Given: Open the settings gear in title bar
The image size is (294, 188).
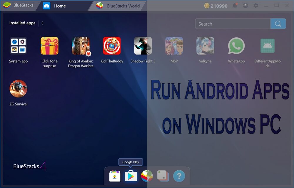Looking at the screenshot, I should (x=256, y=6).
